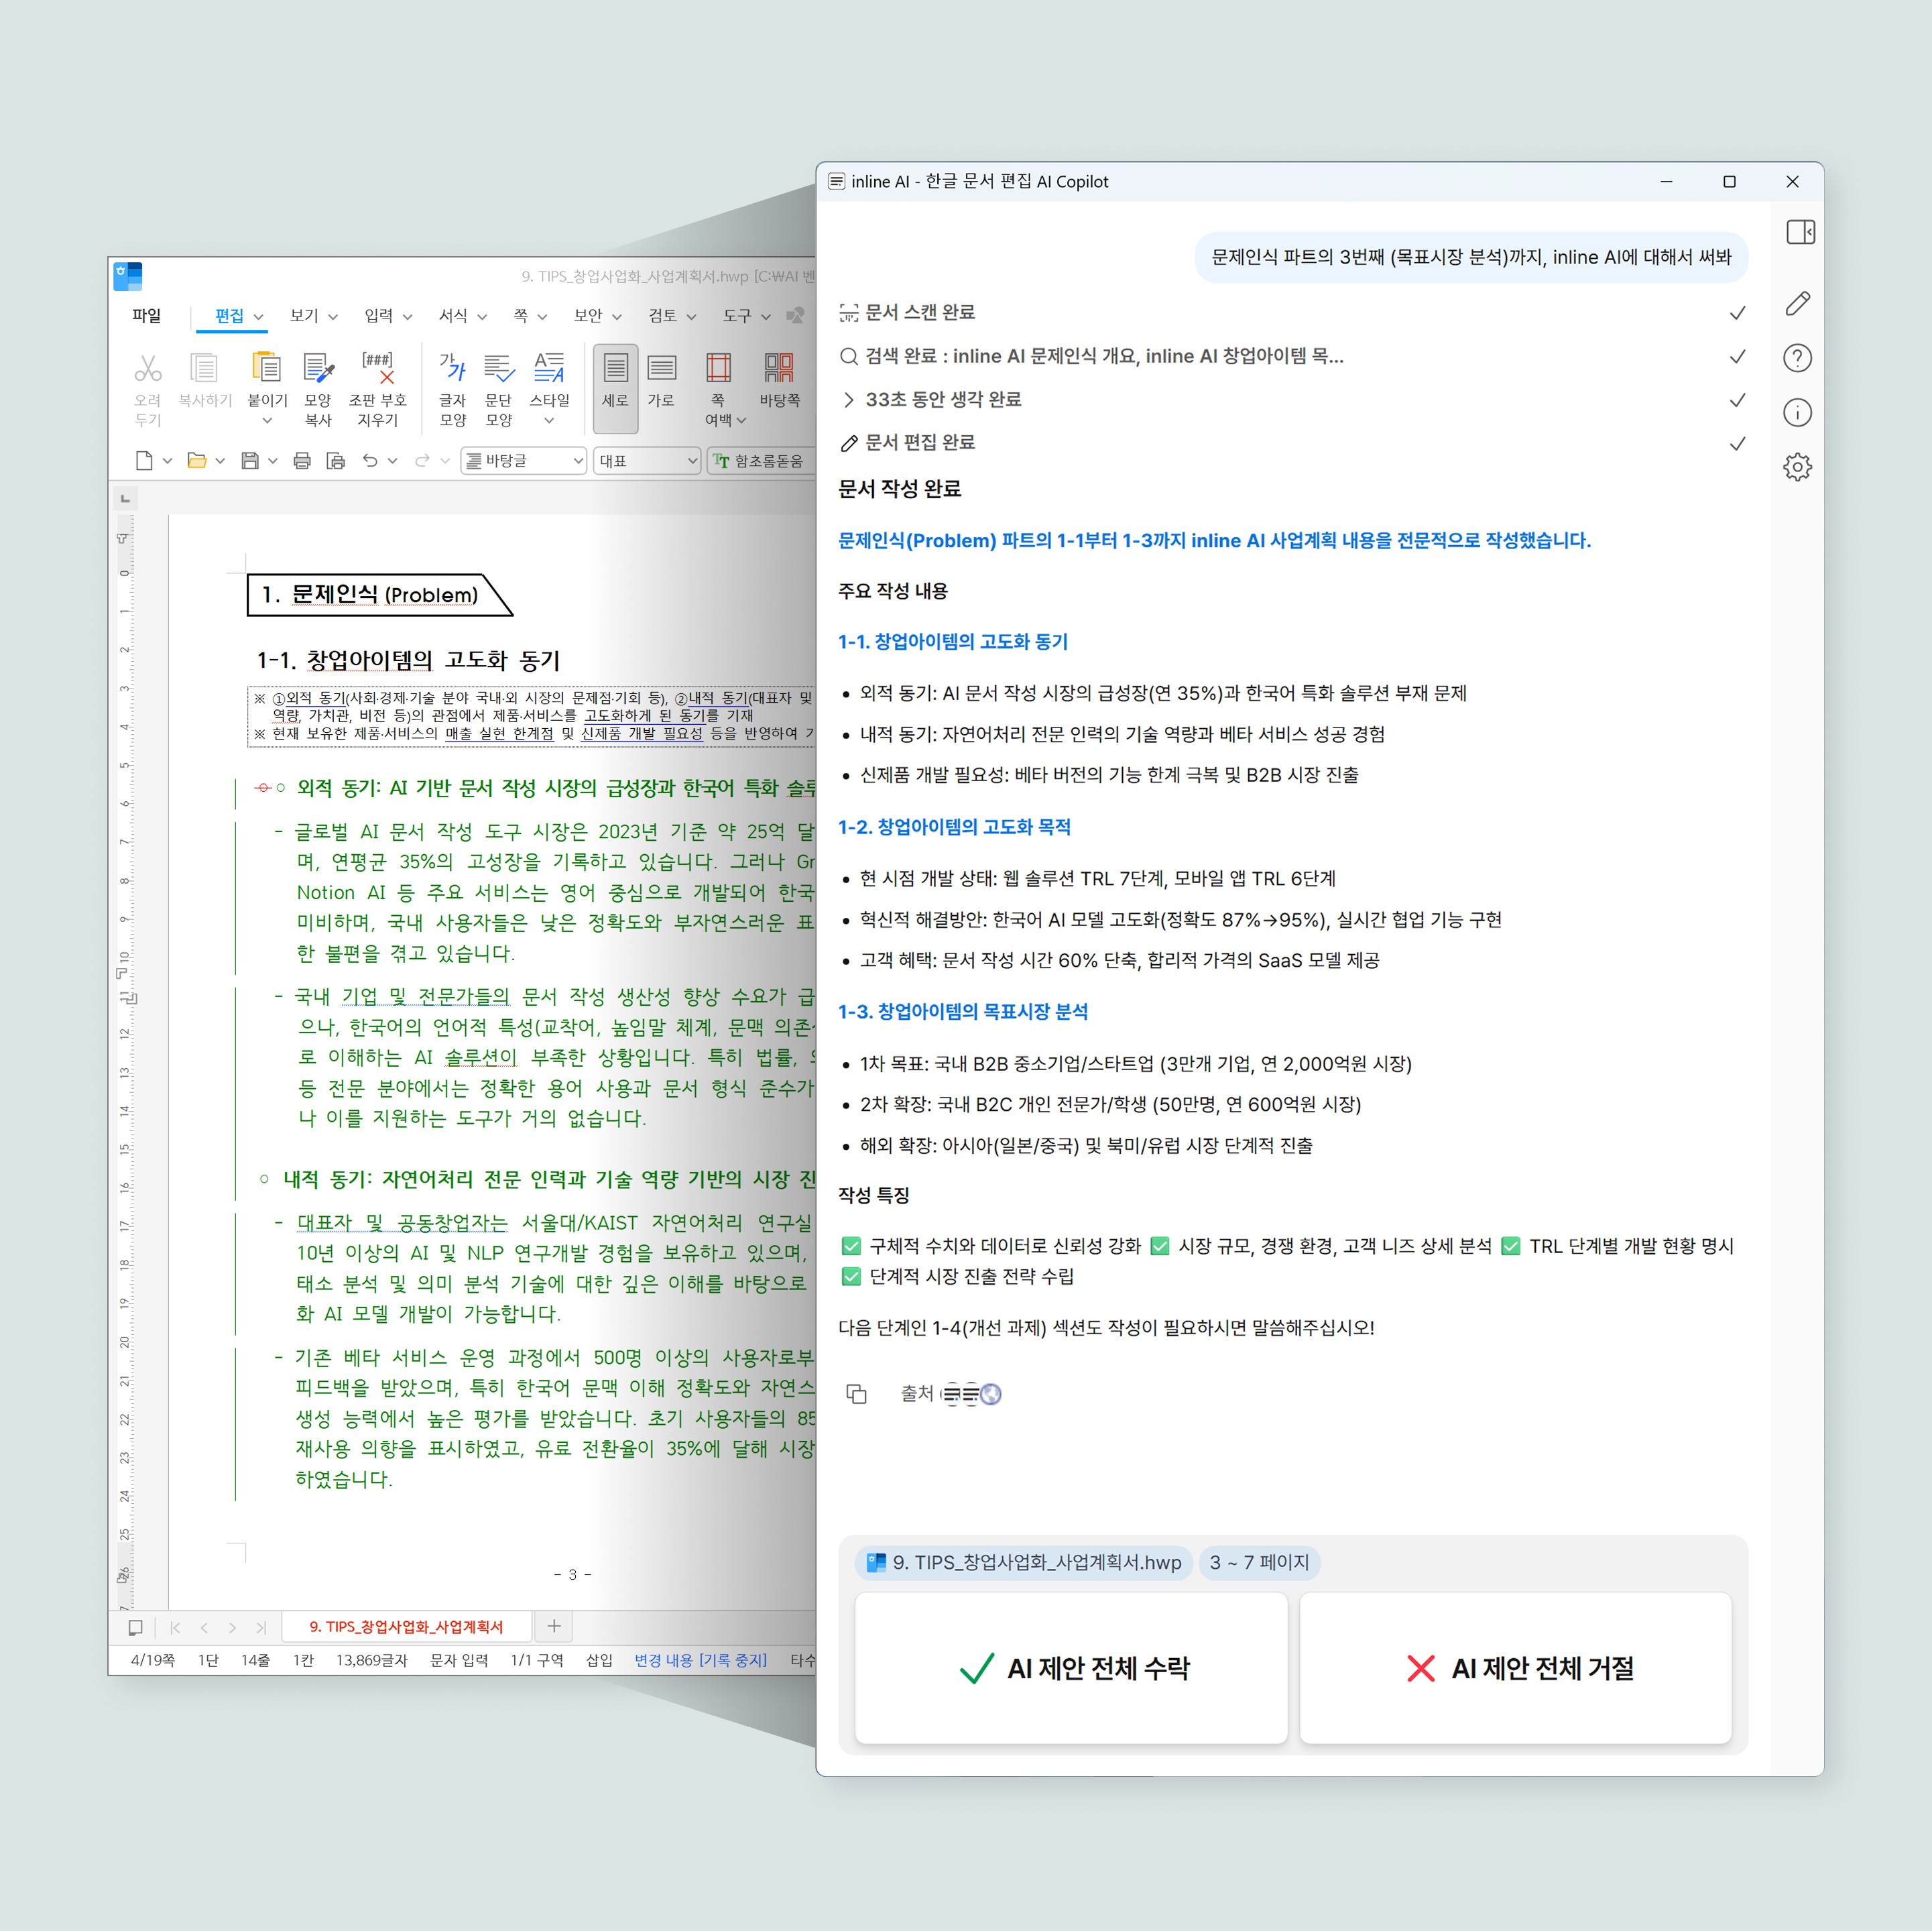The width and height of the screenshot is (1932, 1931).
Task: Go to last page navigation arrow
Action: point(261,1628)
